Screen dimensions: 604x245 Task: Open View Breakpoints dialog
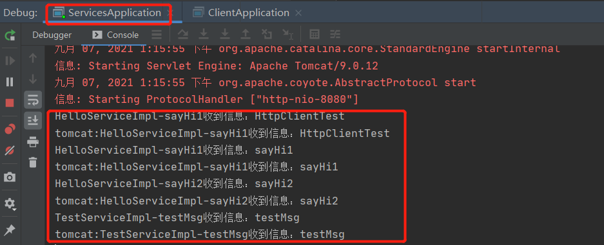pos(10,129)
